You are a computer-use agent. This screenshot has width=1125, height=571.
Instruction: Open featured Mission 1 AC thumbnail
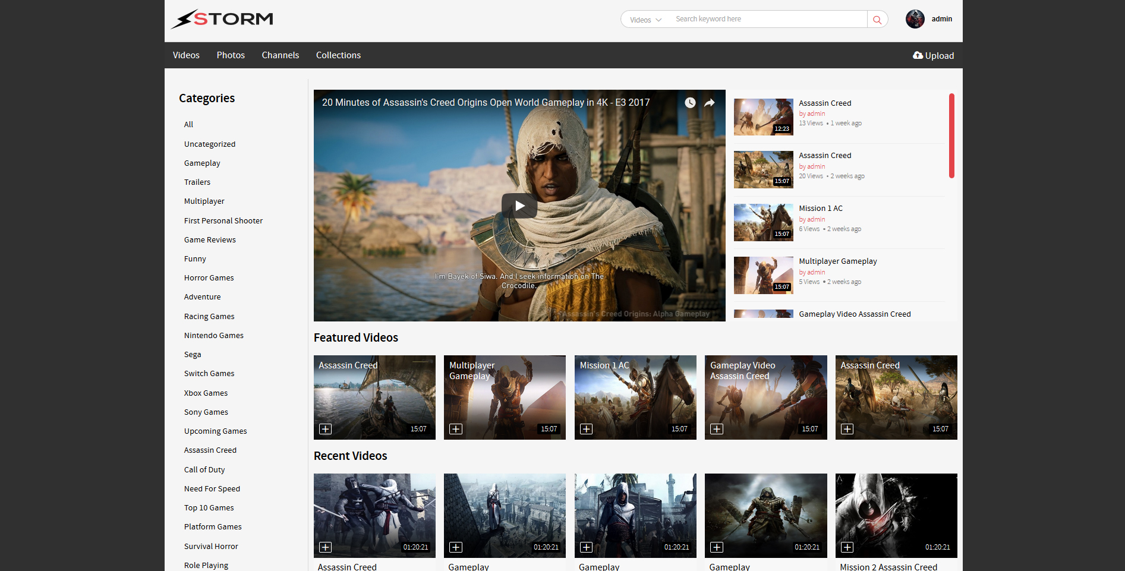[635, 398]
